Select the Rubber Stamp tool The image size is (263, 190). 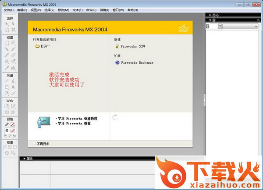13,61
